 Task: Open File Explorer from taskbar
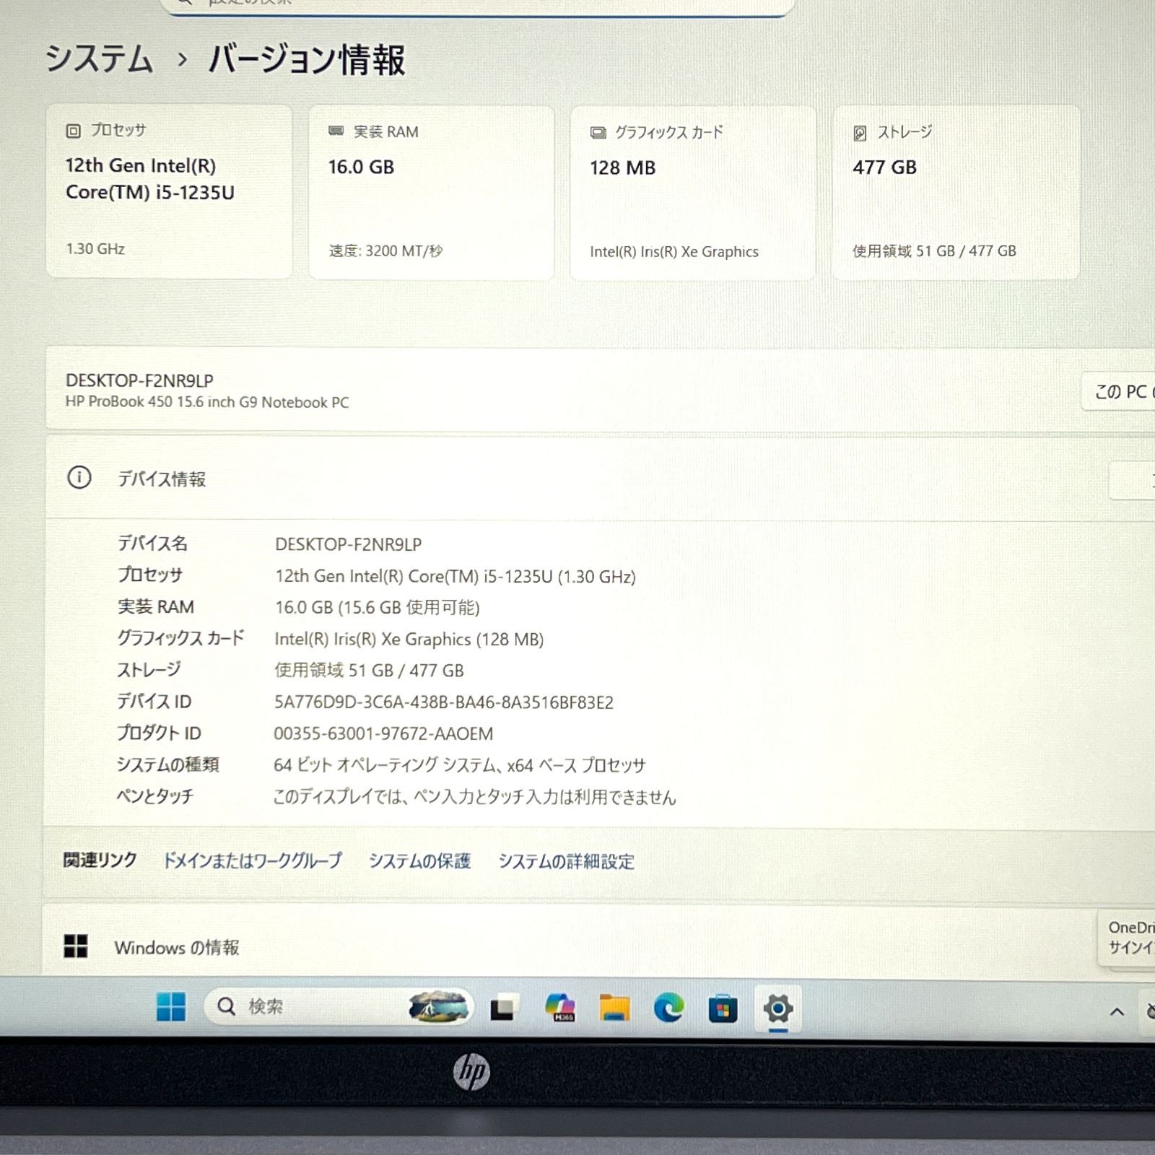point(614,1008)
